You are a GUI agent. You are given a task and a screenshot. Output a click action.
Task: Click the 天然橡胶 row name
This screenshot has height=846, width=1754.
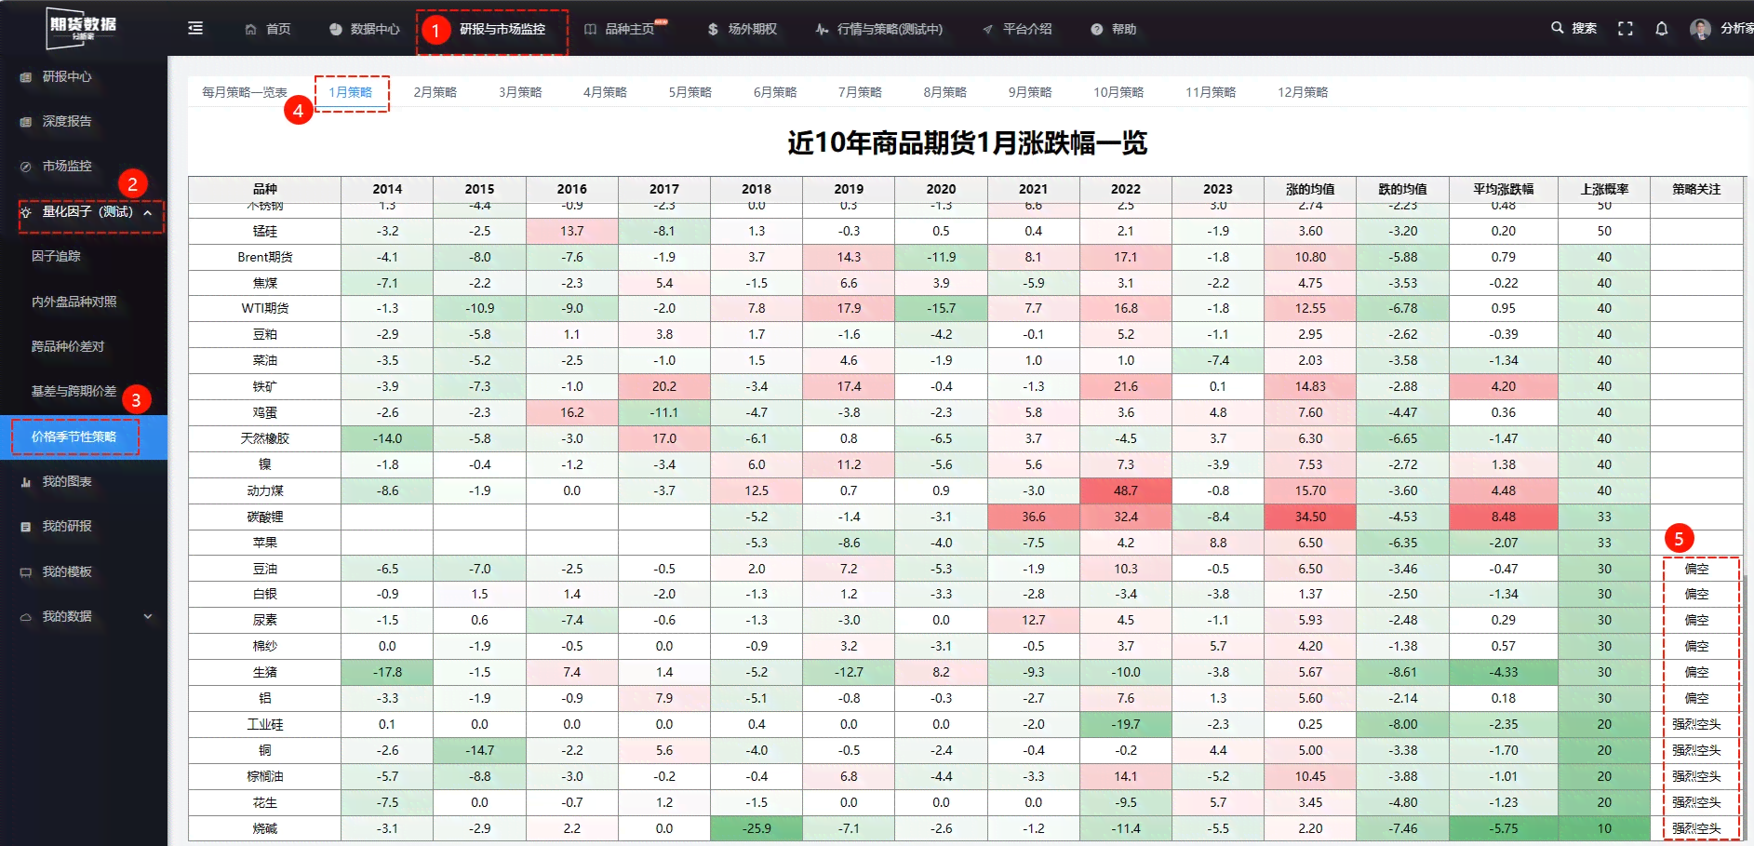point(265,438)
